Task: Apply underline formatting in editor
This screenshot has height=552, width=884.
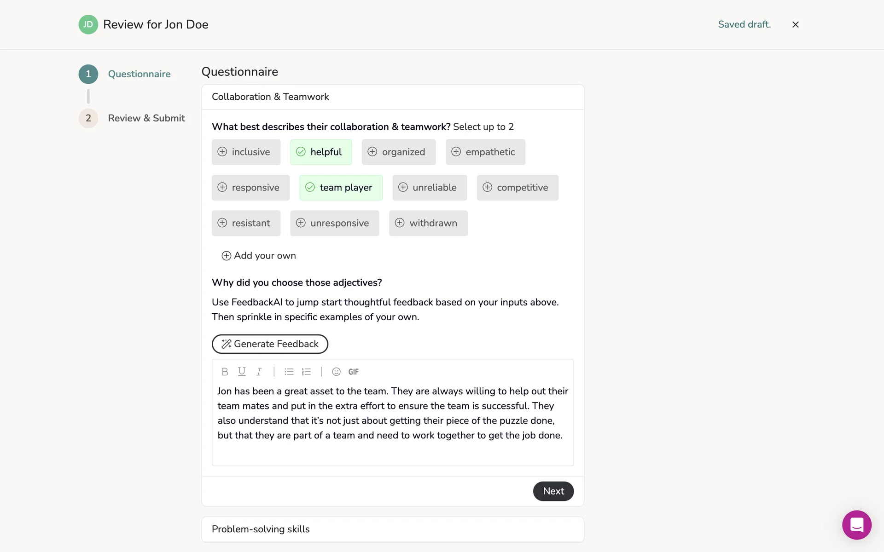Action: point(242,372)
